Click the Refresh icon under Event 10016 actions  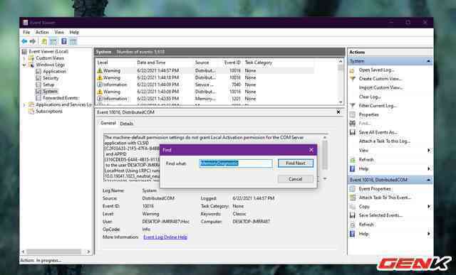click(352, 225)
